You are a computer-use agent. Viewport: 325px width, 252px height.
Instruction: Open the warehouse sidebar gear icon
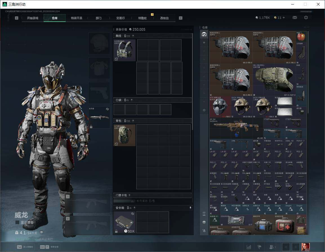pos(204,110)
